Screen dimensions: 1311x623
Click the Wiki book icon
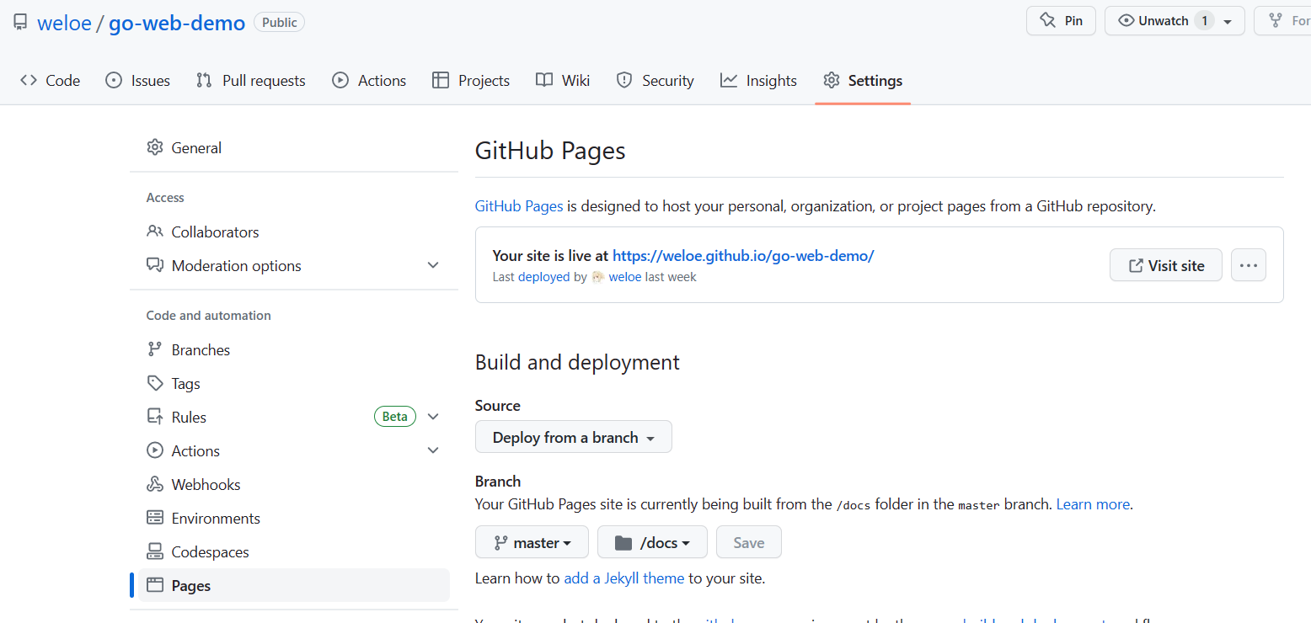click(544, 81)
